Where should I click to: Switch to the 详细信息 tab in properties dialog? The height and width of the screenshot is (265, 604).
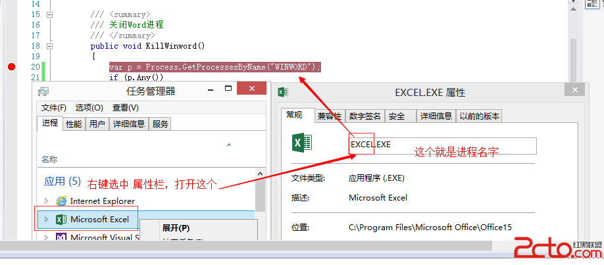pyautogui.click(x=436, y=116)
